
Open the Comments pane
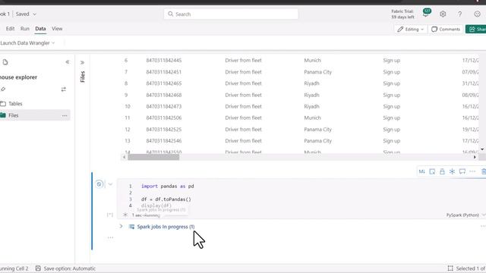(x=446, y=29)
